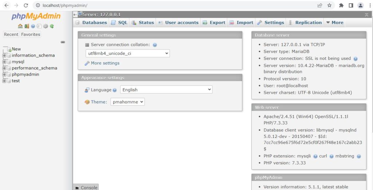Click the Recent tables button
The height and width of the screenshot is (190, 373).
(x=11, y=34)
